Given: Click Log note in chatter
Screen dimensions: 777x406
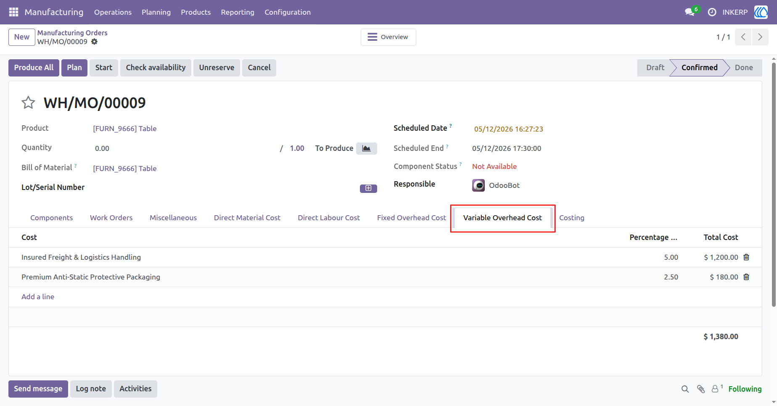Looking at the screenshot, I should 91,389.
